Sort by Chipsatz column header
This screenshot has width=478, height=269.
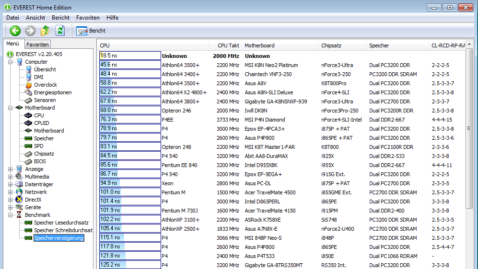pos(343,45)
